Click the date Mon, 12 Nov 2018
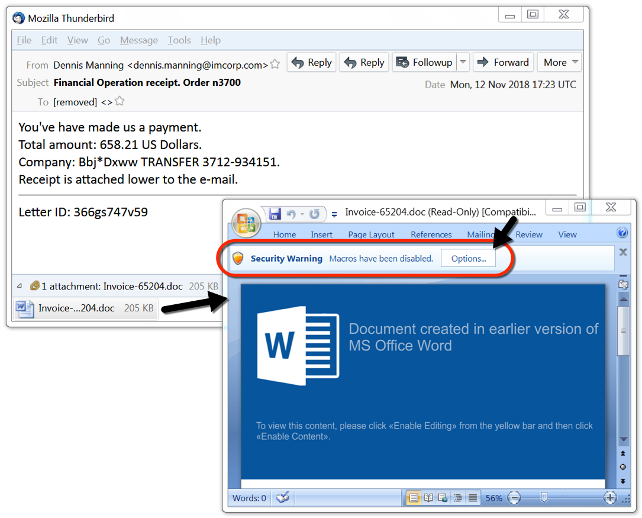Image resolution: width=642 pixels, height=518 pixels. 513,84
